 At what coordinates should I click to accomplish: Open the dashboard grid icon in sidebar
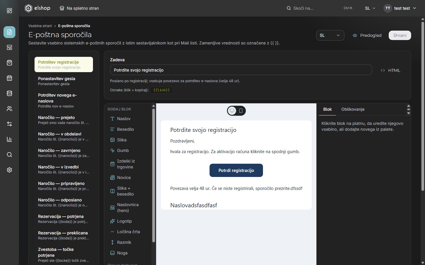[x=9, y=11]
